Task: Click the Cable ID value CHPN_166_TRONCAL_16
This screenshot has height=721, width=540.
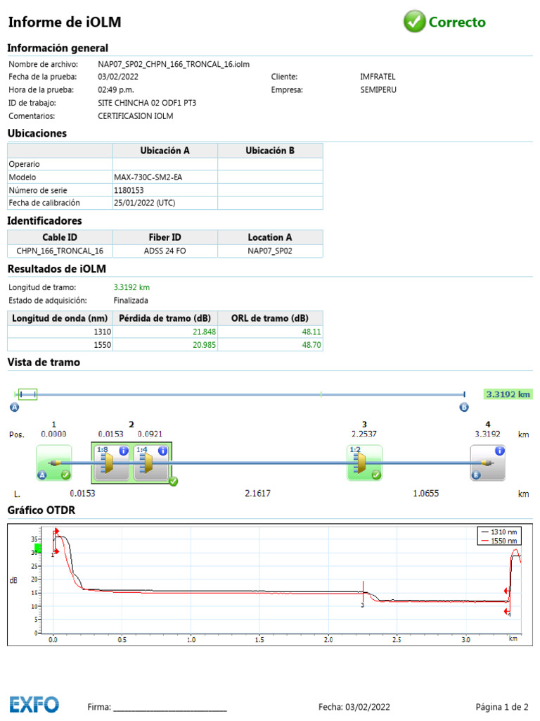Action: (60, 251)
